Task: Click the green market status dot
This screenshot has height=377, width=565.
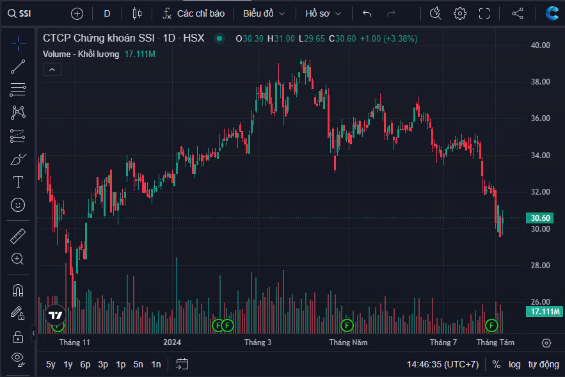Action: coord(219,38)
